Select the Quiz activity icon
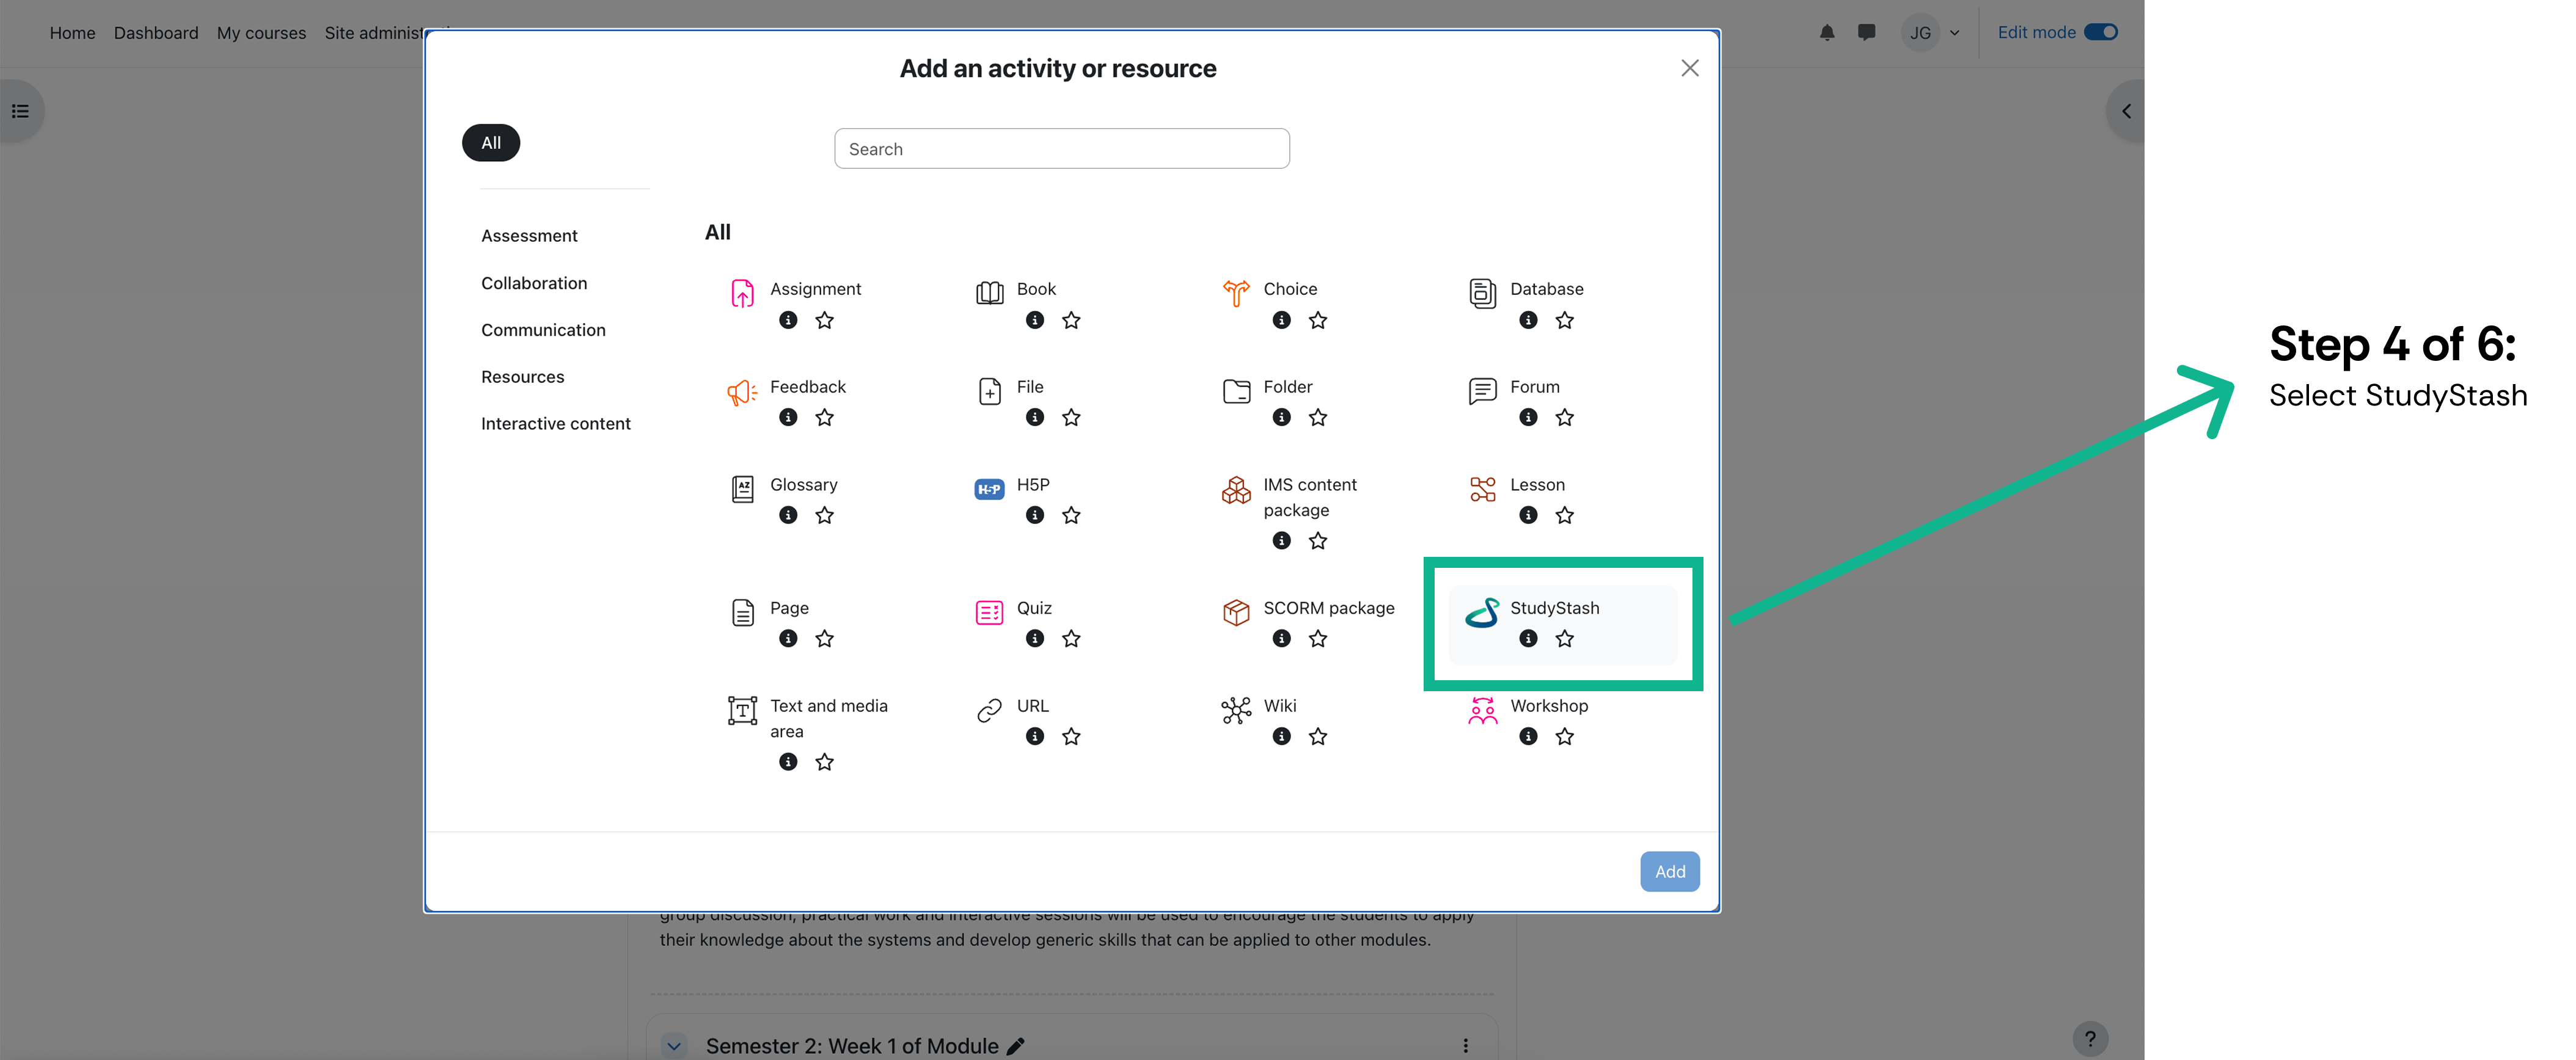This screenshot has width=2576, height=1060. pyautogui.click(x=989, y=612)
